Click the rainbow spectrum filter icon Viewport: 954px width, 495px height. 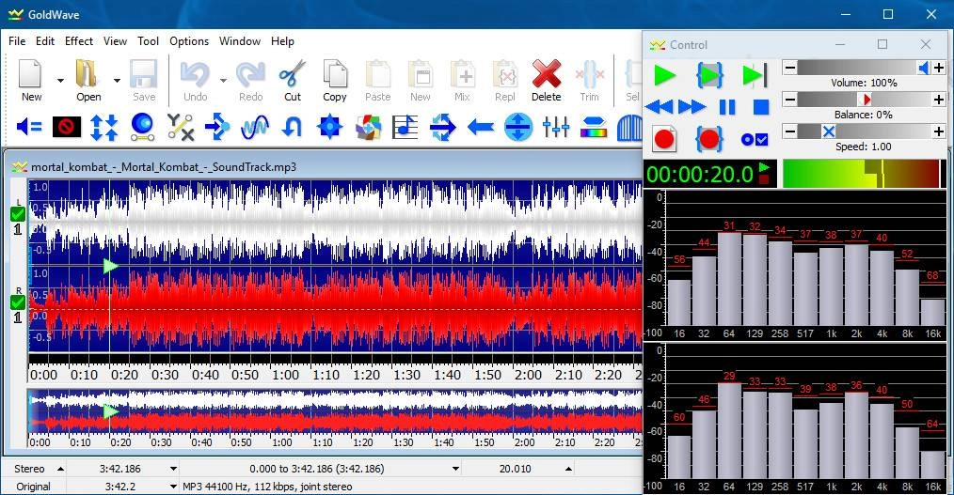(594, 128)
